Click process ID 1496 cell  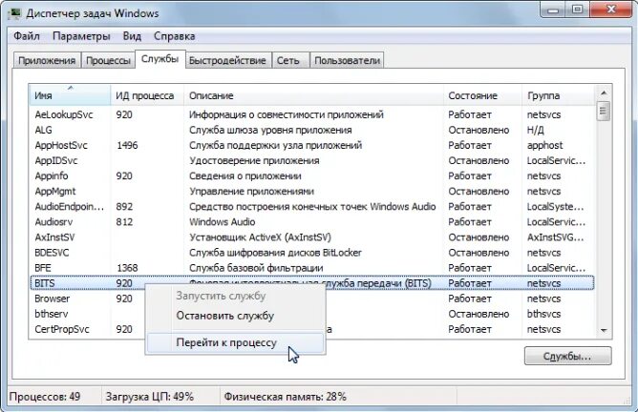coord(127,146)
